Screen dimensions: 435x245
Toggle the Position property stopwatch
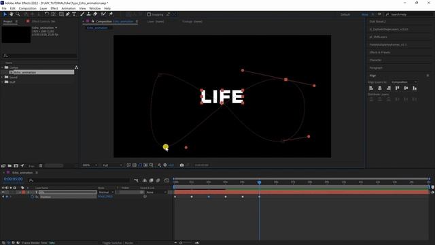click(33, 197)
